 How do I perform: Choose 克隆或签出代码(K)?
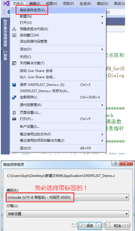58,29
